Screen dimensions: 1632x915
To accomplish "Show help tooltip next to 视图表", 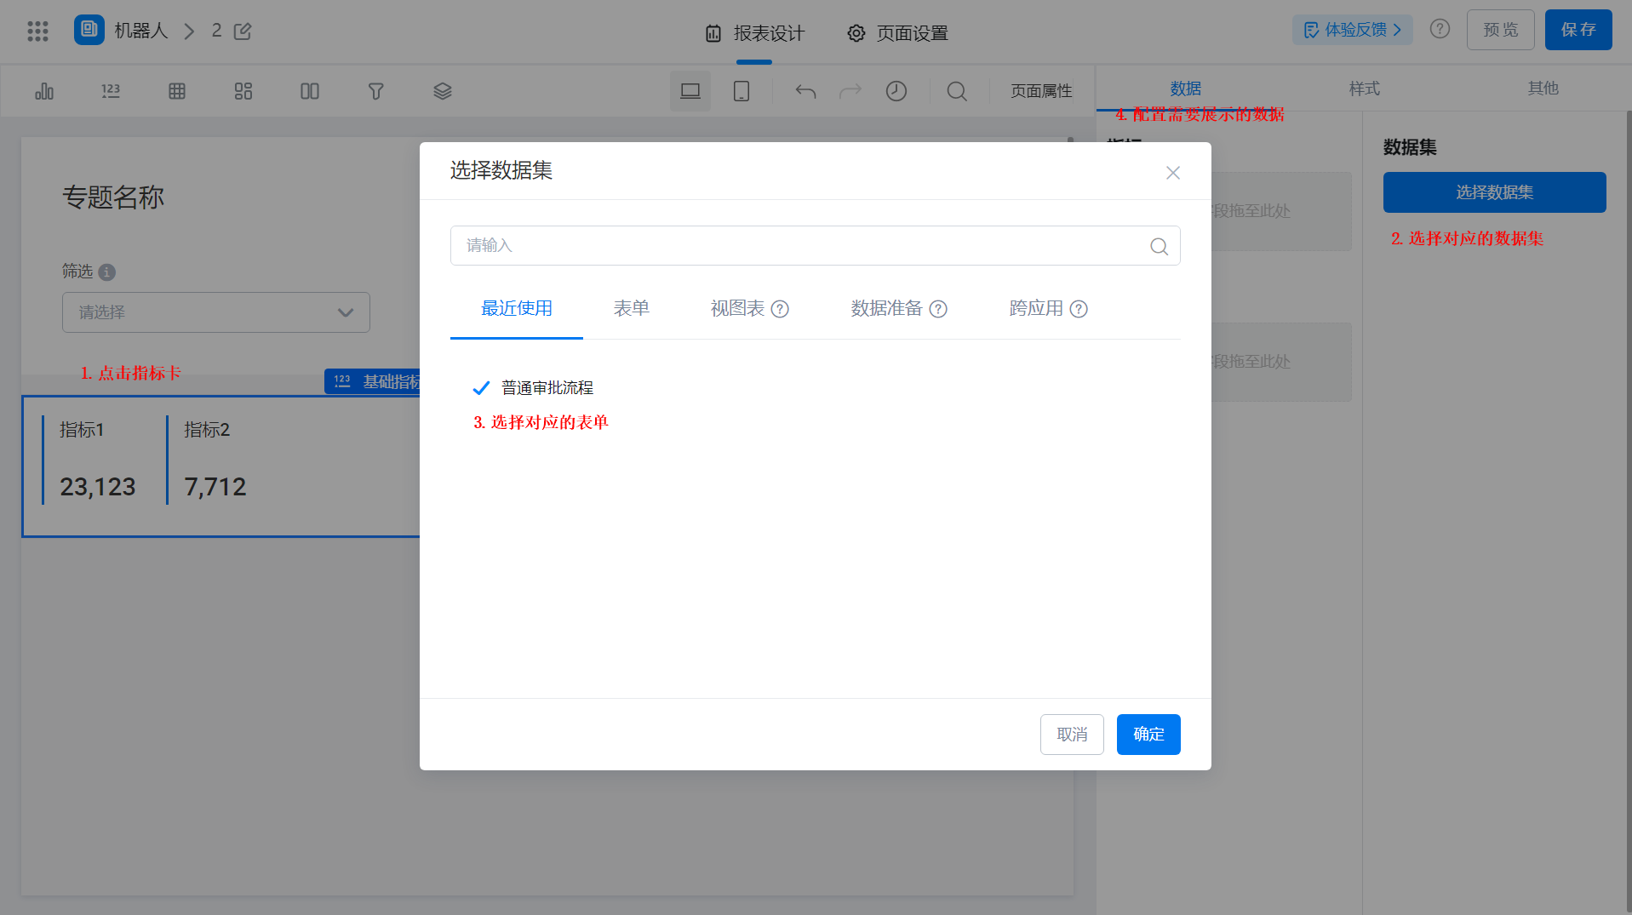I will point(780,309).
